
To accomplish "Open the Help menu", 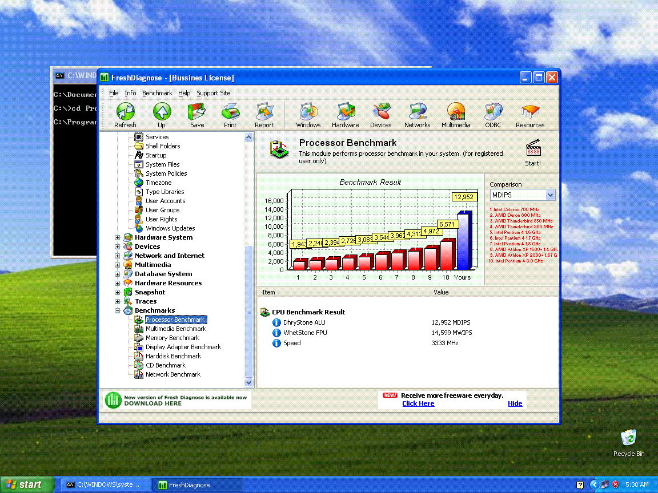I will [184, 93].
